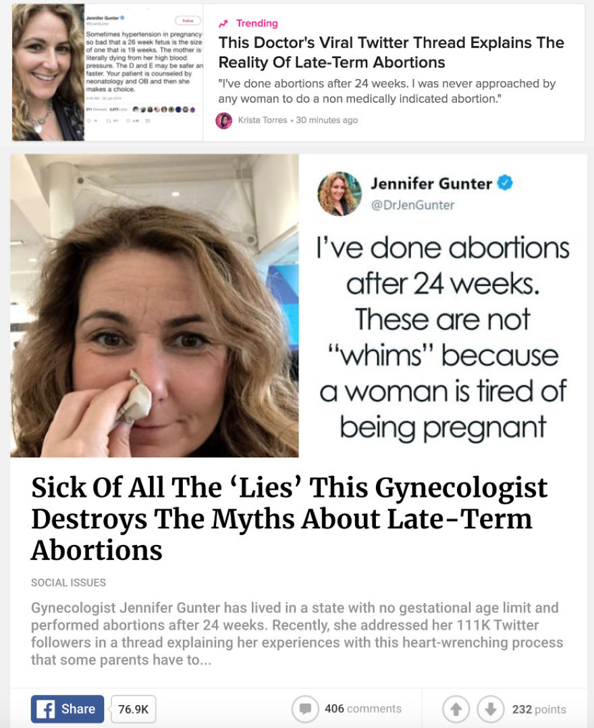Click the upvote arrow icon

(456, 709)
